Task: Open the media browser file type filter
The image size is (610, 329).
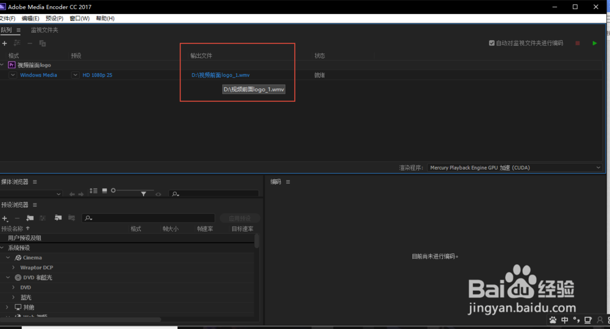Action: click(x=143, y=193)
